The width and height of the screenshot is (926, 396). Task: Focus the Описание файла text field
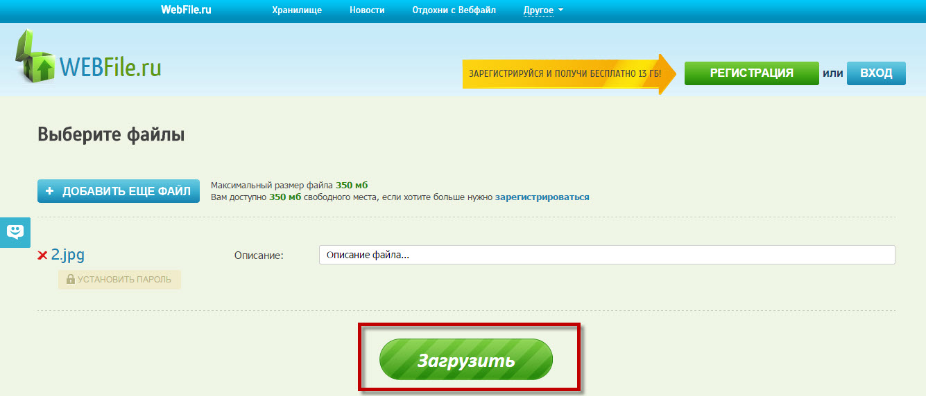click(606, 255)
